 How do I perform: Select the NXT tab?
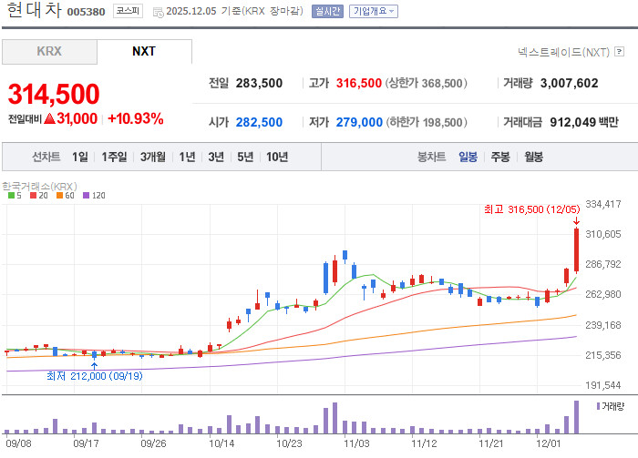[144, 51]
